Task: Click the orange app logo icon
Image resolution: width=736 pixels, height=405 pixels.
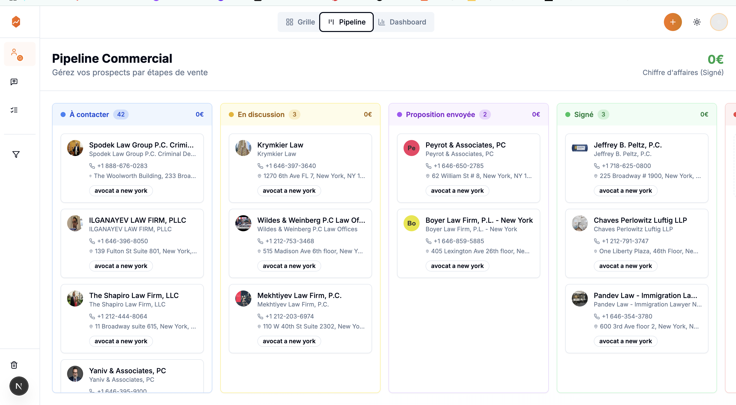Action: pyautogui.click(x=16, y=22)
